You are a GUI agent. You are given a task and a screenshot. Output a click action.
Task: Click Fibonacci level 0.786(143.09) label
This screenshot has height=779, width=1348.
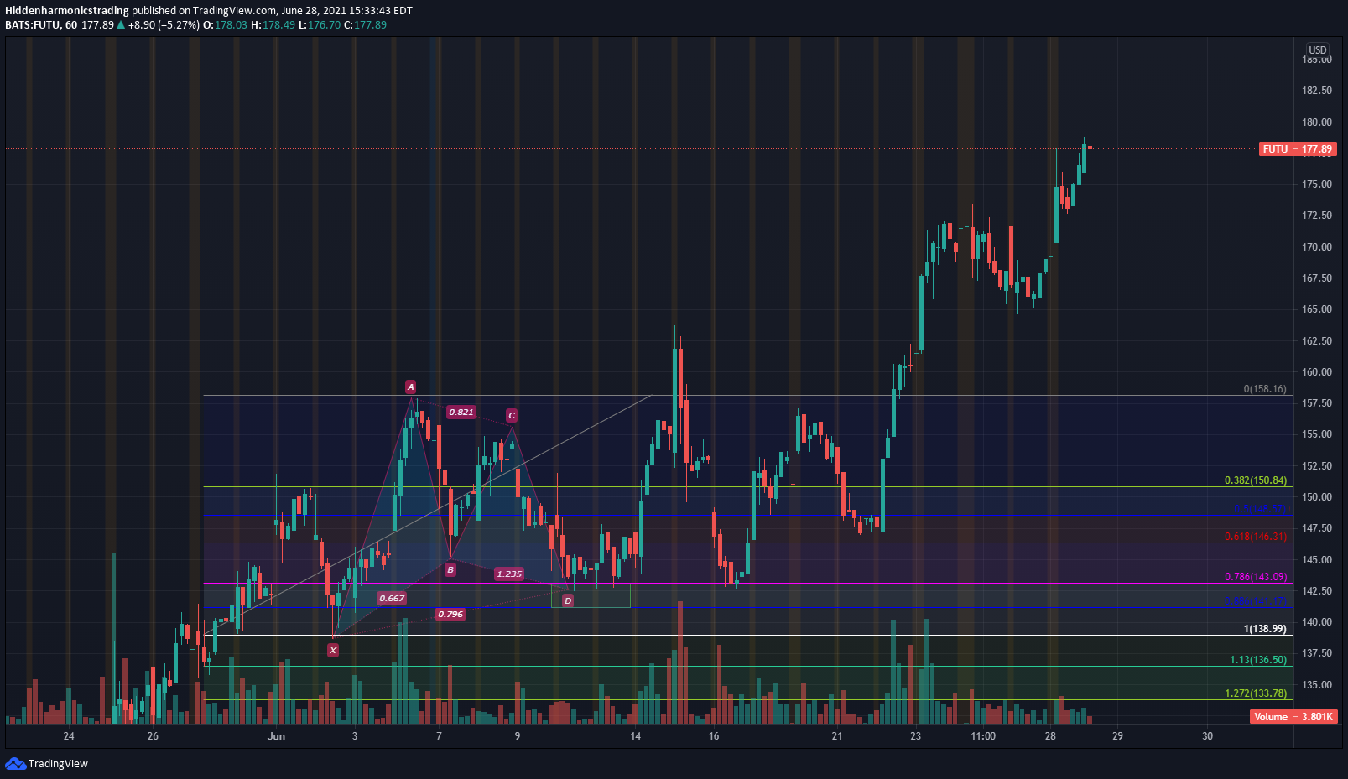pyautogui.click(x=1256, y=577)
